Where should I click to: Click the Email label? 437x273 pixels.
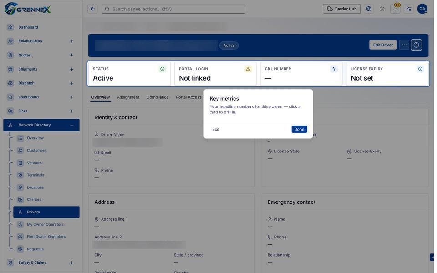(x=106, y=152)
